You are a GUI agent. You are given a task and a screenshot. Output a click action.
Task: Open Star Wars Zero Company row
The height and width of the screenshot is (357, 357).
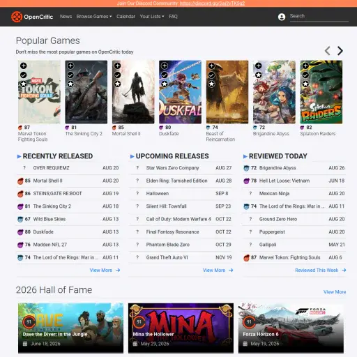[x=181, y=168]
